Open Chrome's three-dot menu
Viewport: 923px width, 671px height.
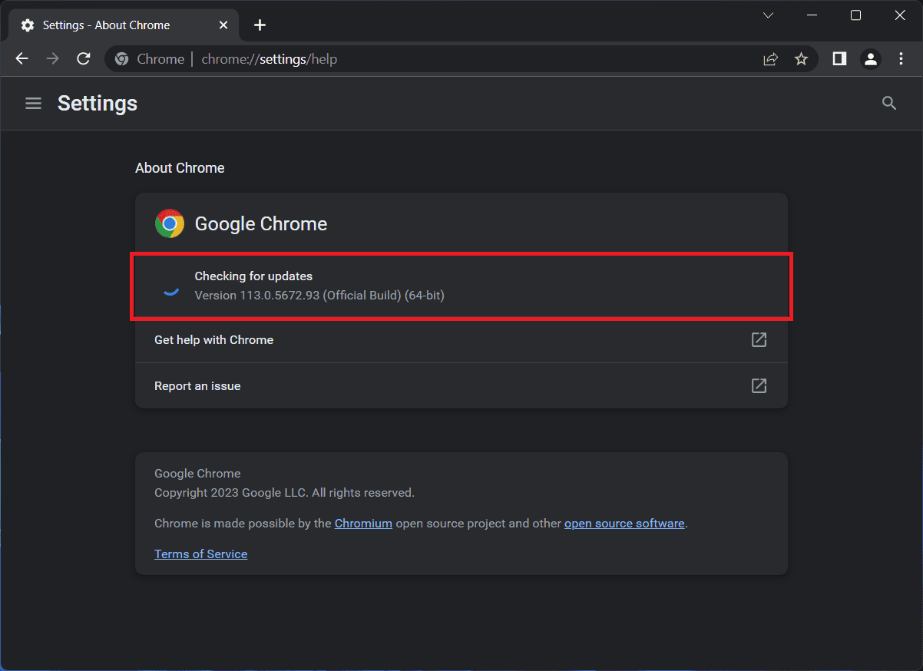pos(901,59)
